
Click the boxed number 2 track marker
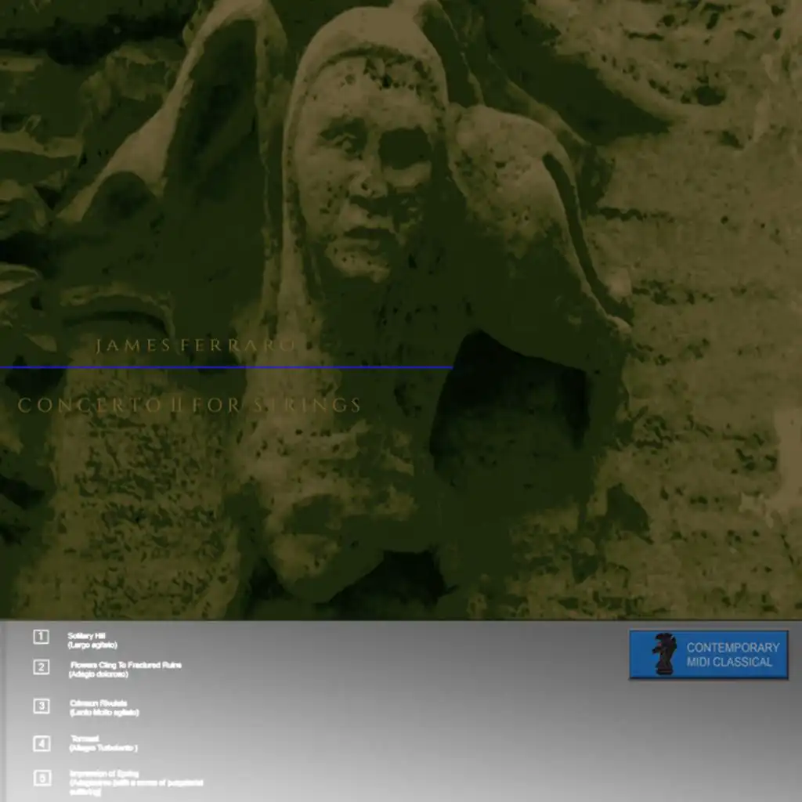click(x=42, y=667)
